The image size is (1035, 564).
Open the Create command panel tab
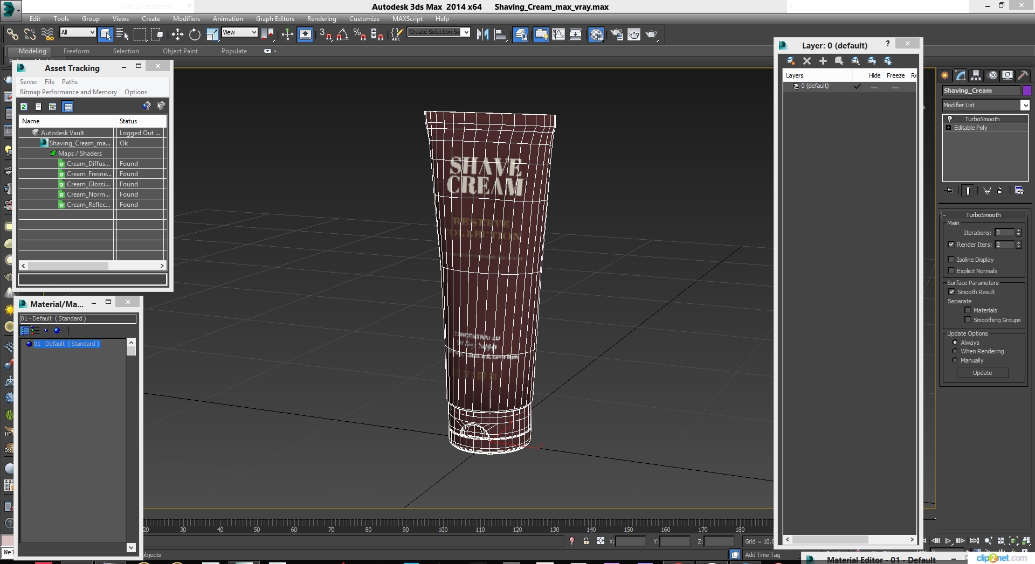(944, 75)
